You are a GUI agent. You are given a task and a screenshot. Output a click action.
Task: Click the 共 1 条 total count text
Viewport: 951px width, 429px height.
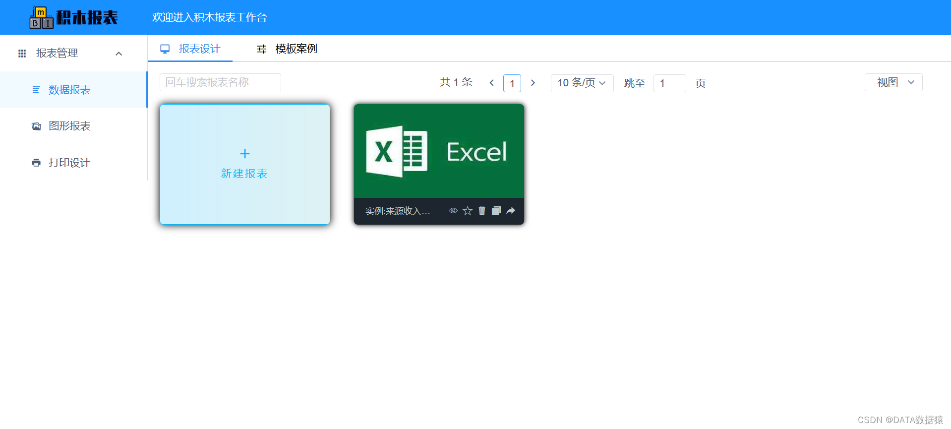click(x=456, y=82)
